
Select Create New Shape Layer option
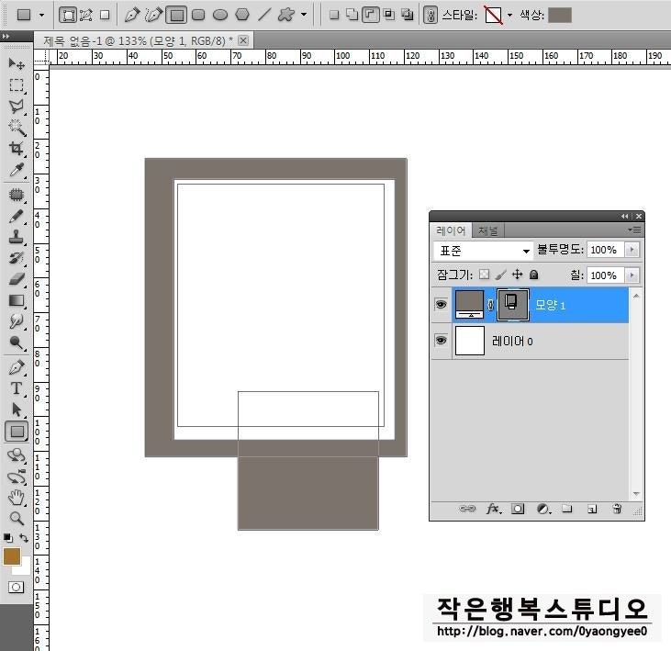coord(334,16)
